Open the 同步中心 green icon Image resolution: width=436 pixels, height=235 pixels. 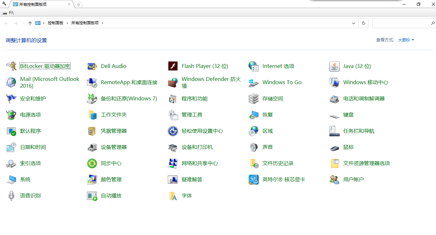coord(92,163)
